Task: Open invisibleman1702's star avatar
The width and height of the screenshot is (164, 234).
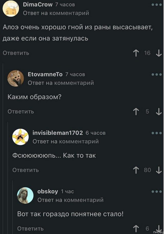Action: point(20,137)
